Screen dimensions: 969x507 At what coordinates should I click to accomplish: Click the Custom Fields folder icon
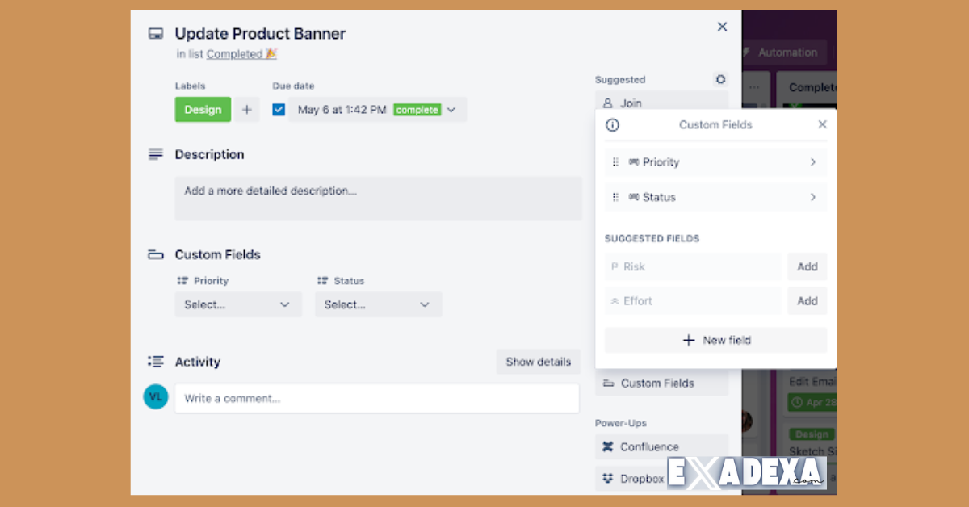coord(155,253)
